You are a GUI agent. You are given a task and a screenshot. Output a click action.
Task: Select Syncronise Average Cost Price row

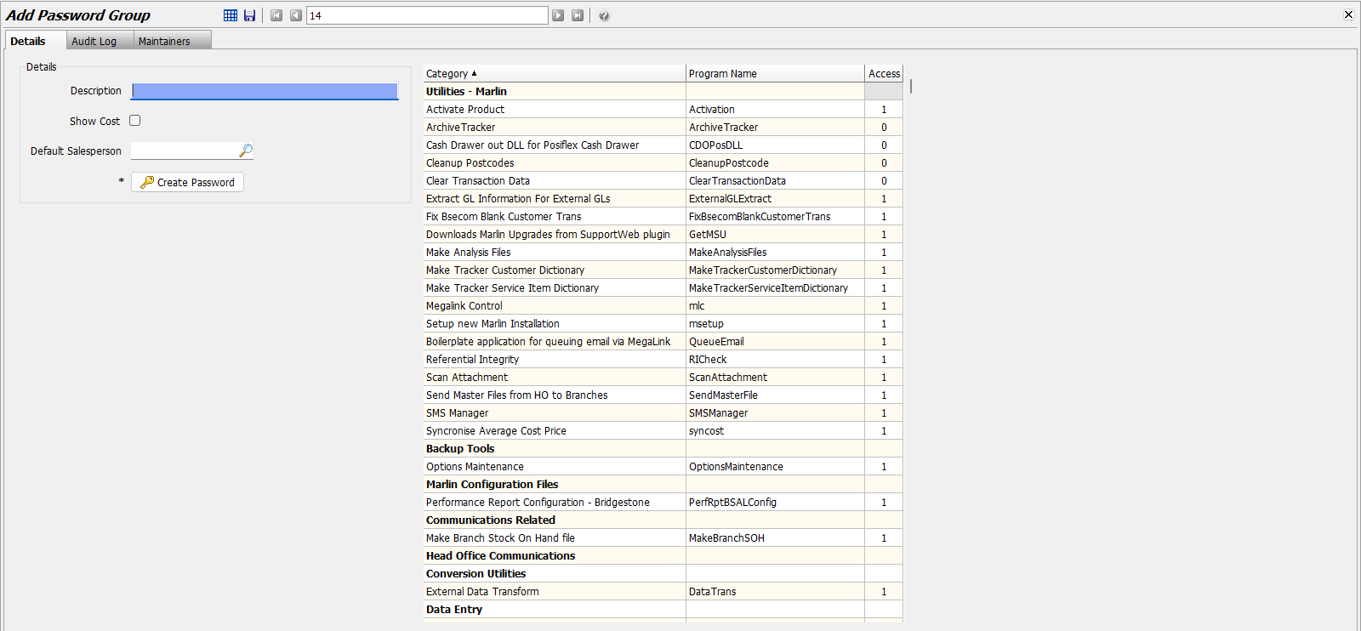(663, 430)
